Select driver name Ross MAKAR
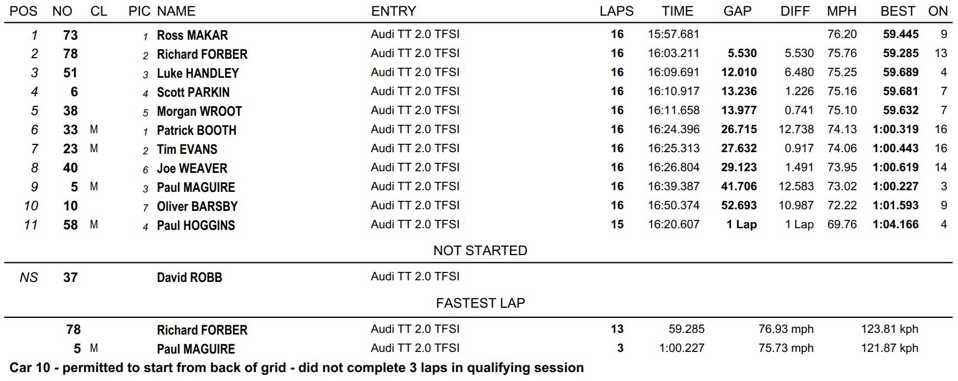Viewport: 958px width, 381px height. (x=192, y=35)
